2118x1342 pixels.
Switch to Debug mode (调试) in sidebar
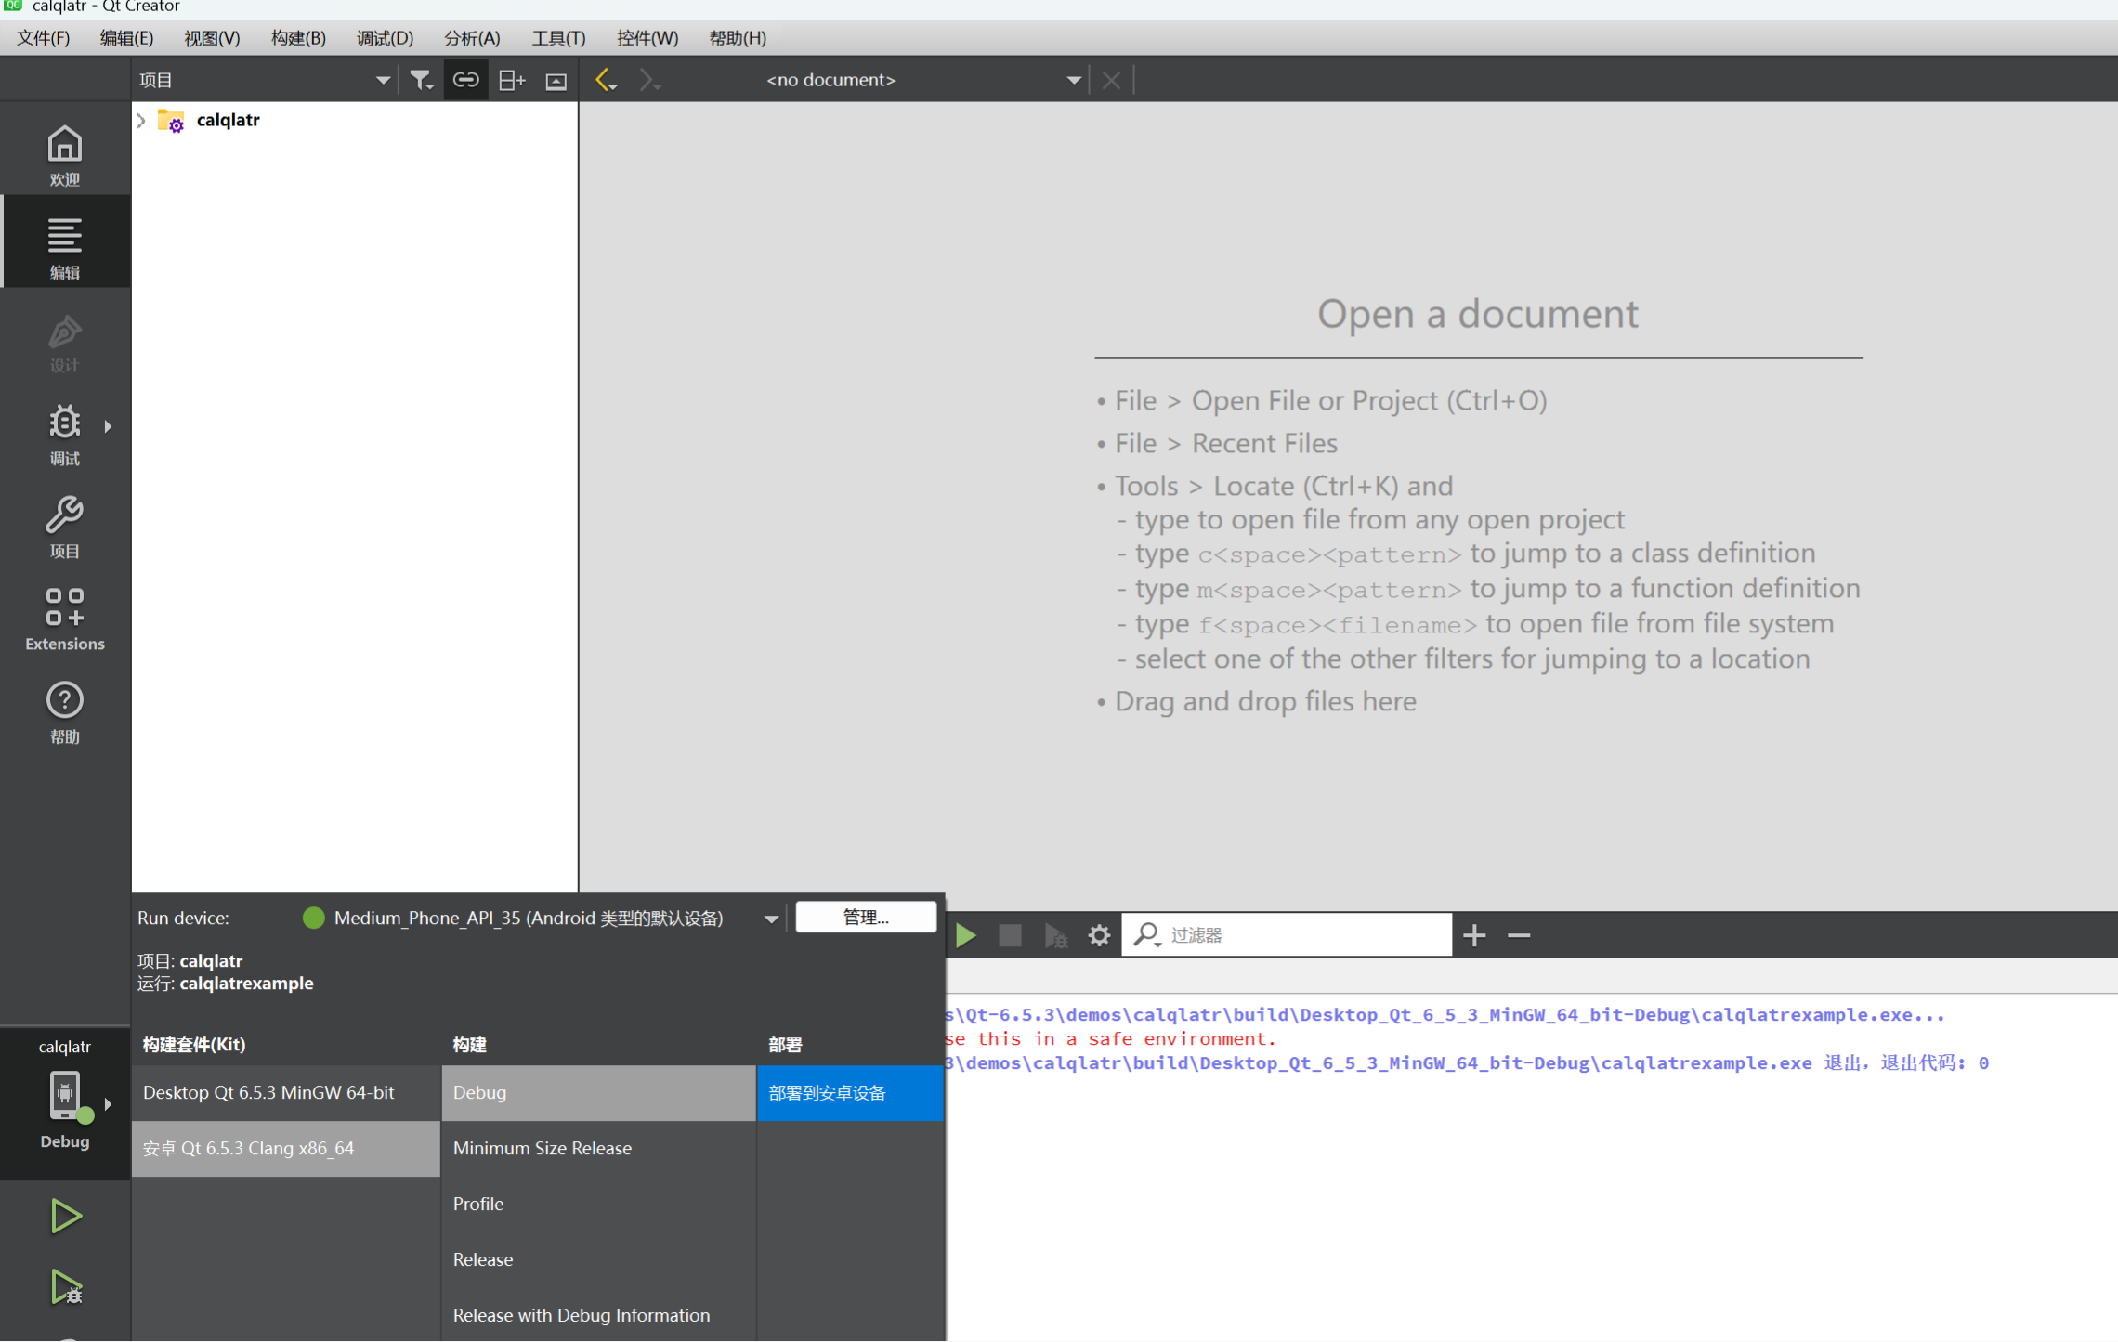[x=64, y=434]
